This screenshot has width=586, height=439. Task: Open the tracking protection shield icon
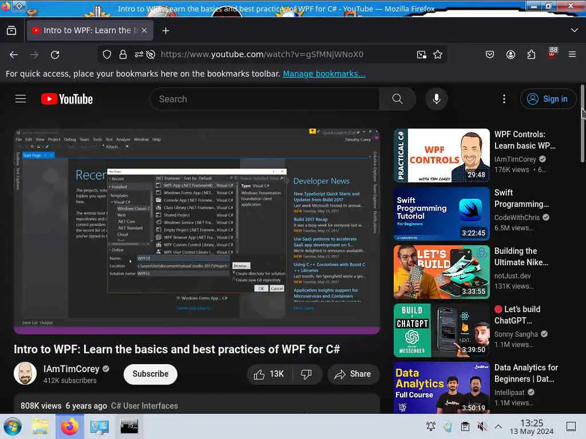pyautogui.click(x=107, y=54)
